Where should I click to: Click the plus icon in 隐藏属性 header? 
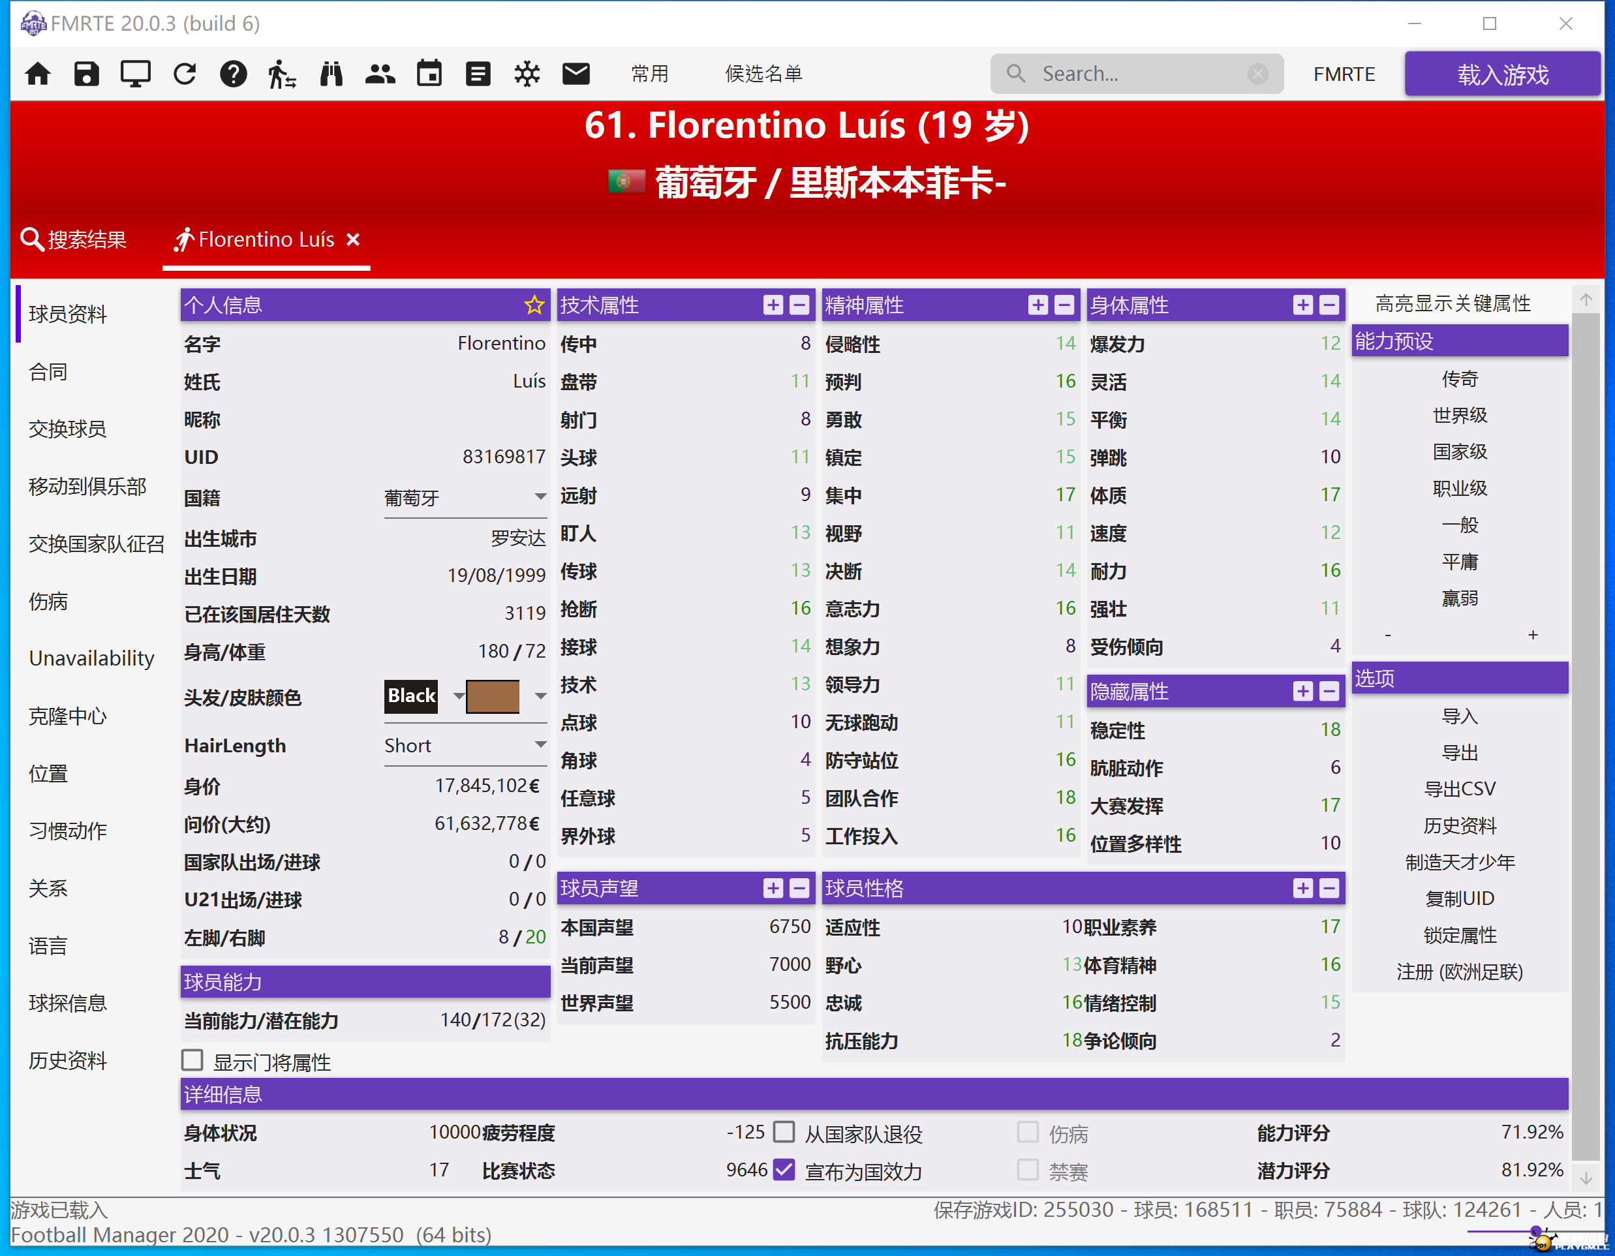pos(1303,691)
